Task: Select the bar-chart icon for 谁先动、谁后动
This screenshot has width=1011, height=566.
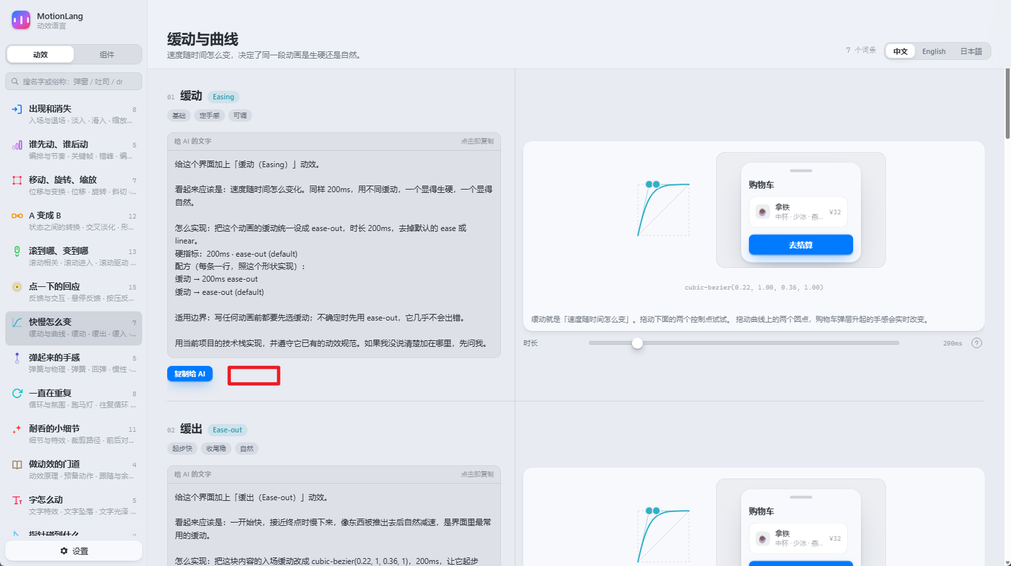Action: tap(17, 145)
